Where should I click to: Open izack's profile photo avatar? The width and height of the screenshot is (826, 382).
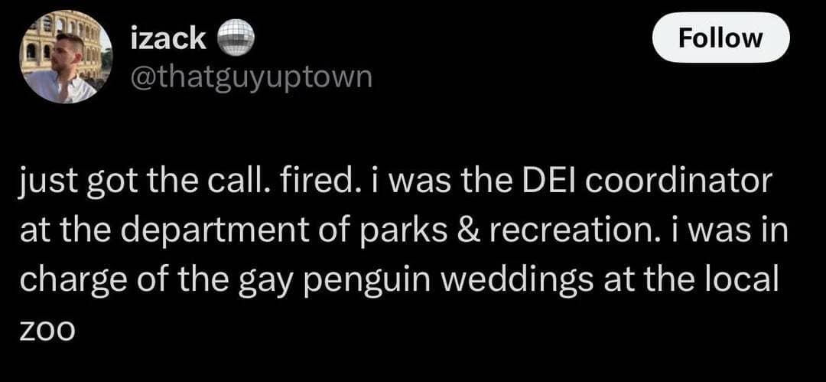click(61, 57)
